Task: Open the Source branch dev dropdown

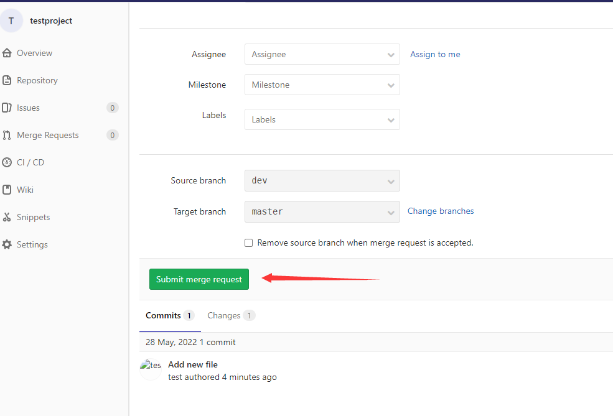Action: point(322,180)
